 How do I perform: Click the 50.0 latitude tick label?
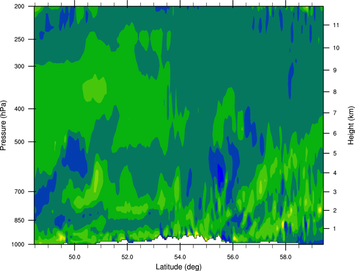click(74, 257)
